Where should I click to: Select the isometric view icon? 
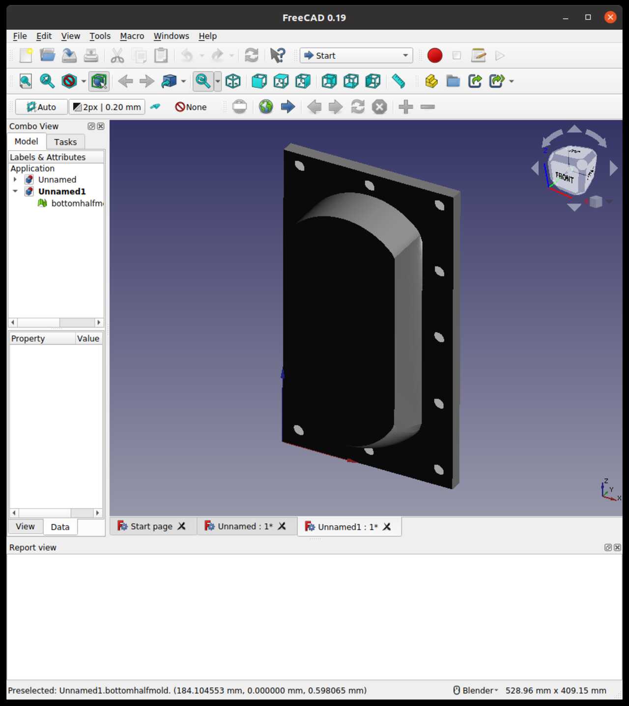click(233, 81)
